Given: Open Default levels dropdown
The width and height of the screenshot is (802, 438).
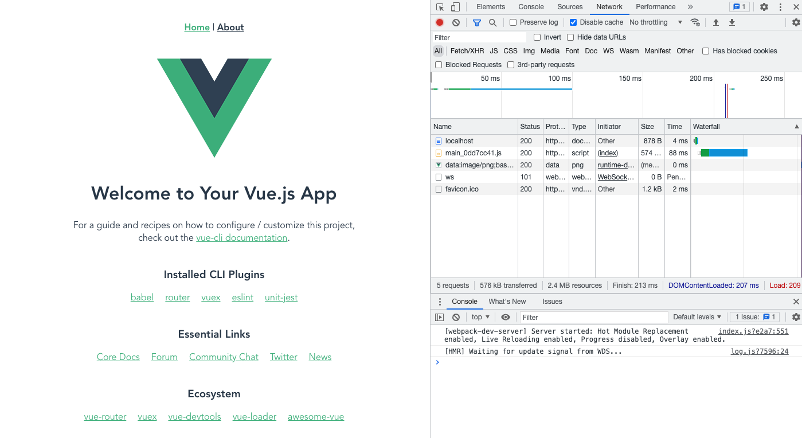Looking at the screenshot, I should coord(697,317).
